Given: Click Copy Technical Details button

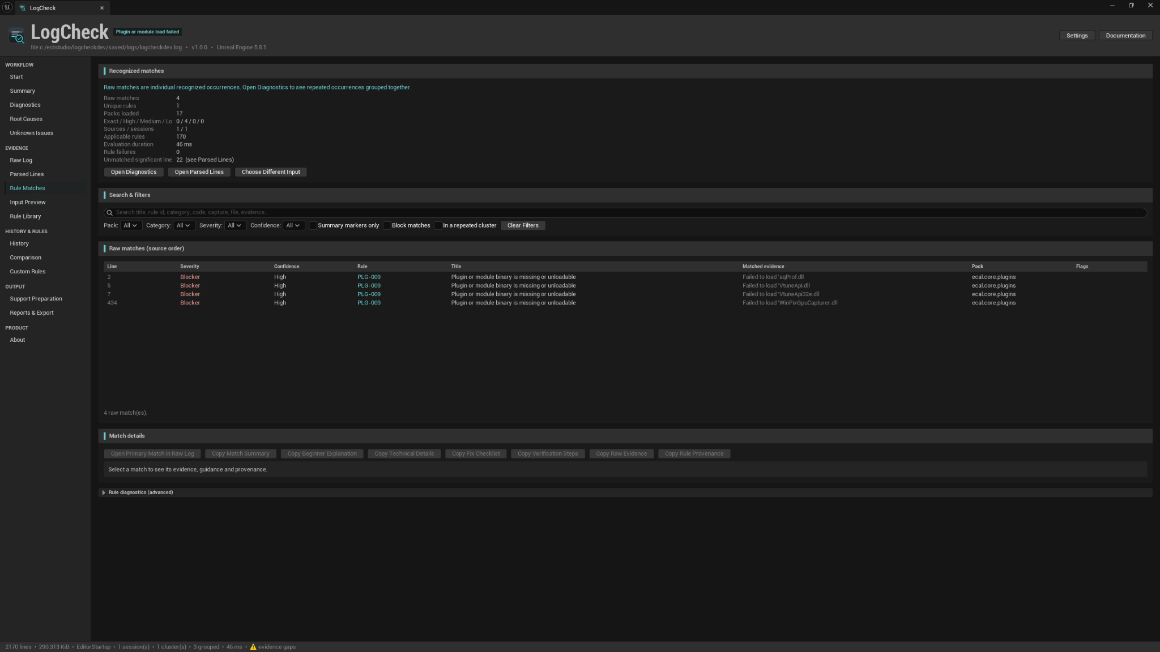Looking at the screenshot, I should click(404, 454).
